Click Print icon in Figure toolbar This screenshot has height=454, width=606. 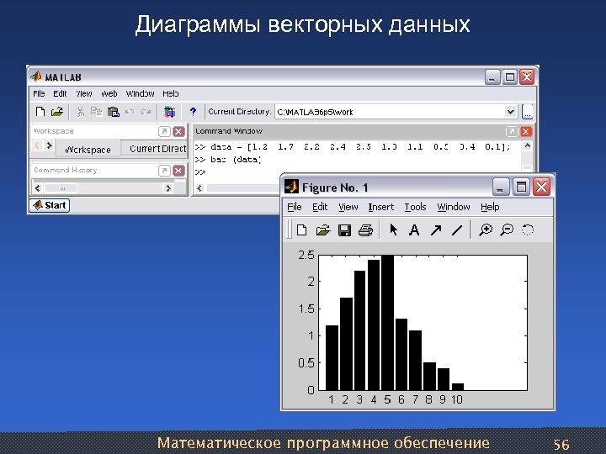[365, 230]
